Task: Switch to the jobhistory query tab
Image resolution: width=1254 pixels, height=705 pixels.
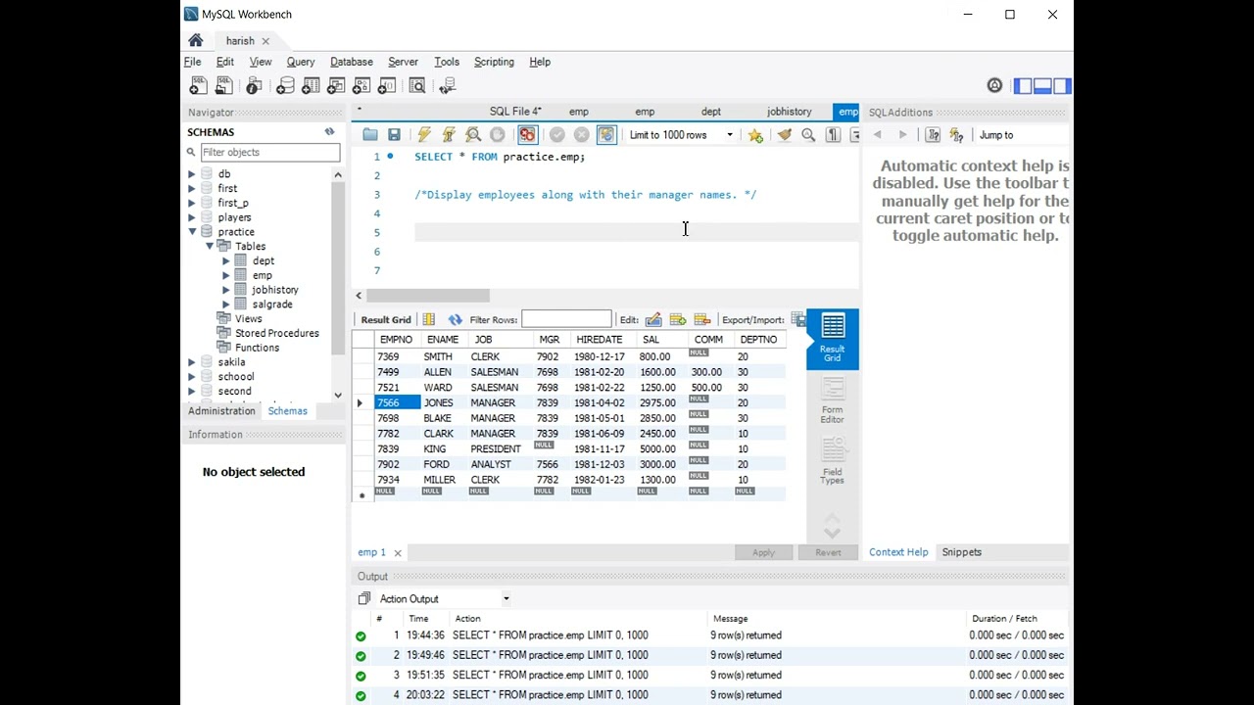Action: [790, 112]
